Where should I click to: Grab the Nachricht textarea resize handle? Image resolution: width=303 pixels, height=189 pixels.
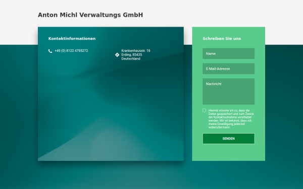click(254, 103)
